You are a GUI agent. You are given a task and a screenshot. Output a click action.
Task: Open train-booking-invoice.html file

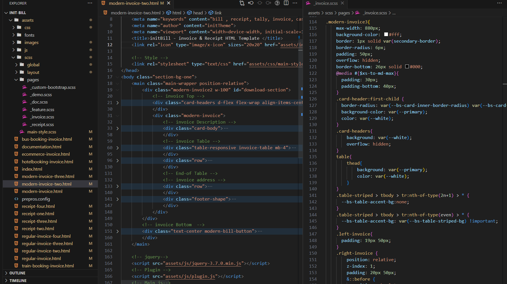tap(48, 266)
